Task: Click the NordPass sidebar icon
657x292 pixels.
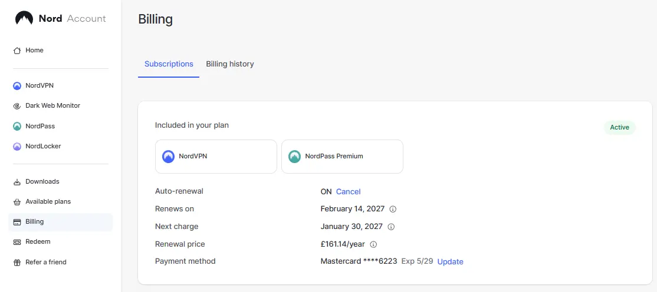Action: [x=17, y=127]
